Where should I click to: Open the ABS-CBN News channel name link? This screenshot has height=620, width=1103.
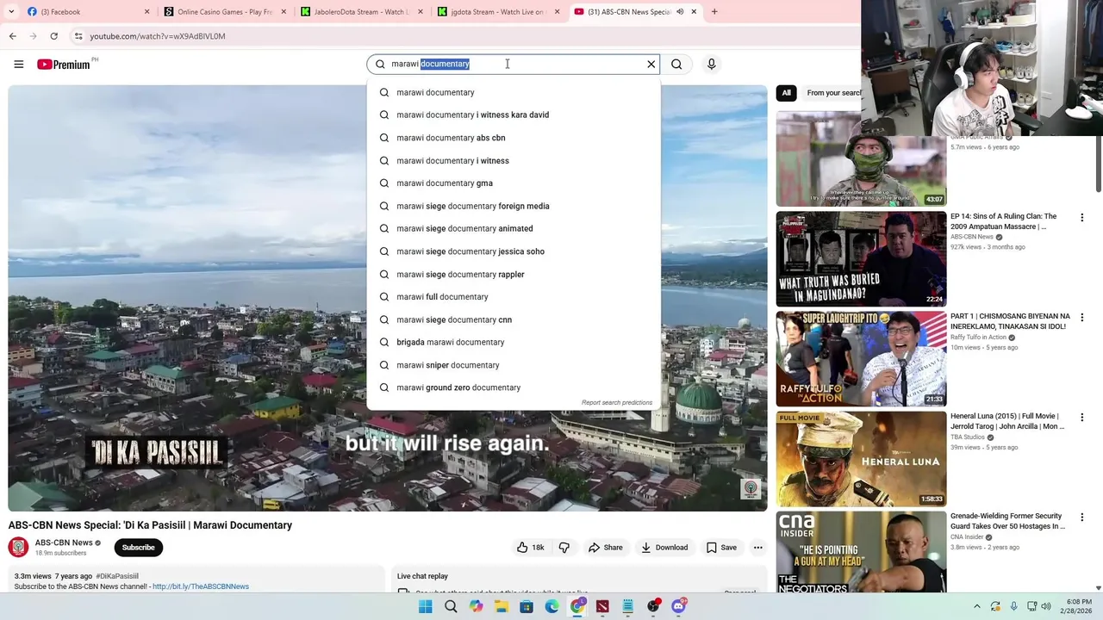[x=64, y=542]
